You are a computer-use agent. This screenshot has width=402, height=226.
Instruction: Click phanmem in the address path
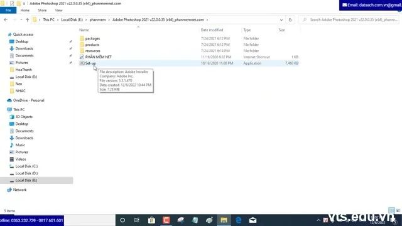click(x=97, y=19)
